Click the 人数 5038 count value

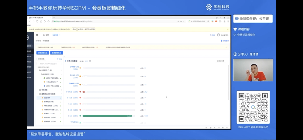tap(146, 116)
